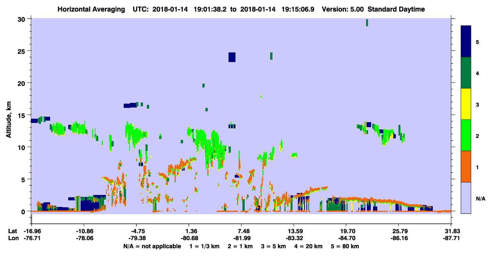
Task: Click the 'Lon' row label
Action: pyautogui.click(x=13, y=239)
